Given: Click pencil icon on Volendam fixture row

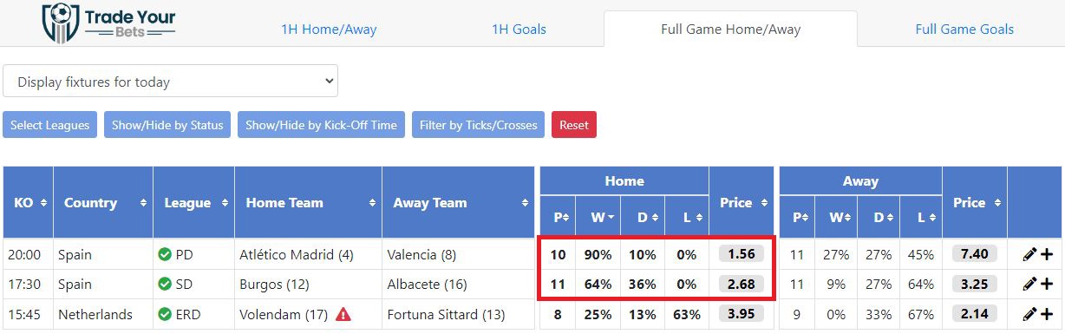Looking at the screenshot, I should 1029,313.
